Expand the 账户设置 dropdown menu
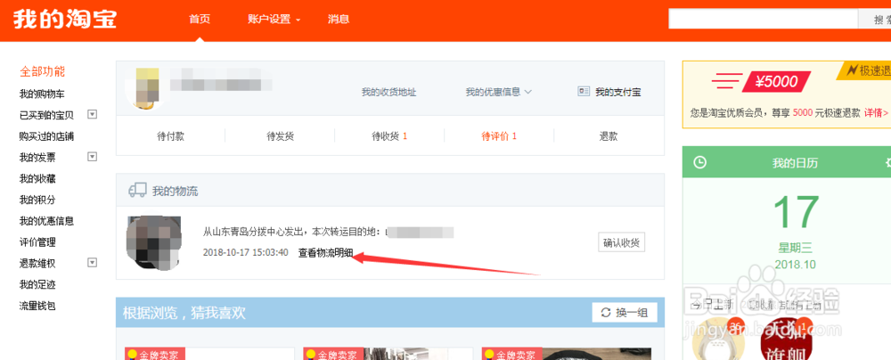891x360 pixels. point(274,19)
